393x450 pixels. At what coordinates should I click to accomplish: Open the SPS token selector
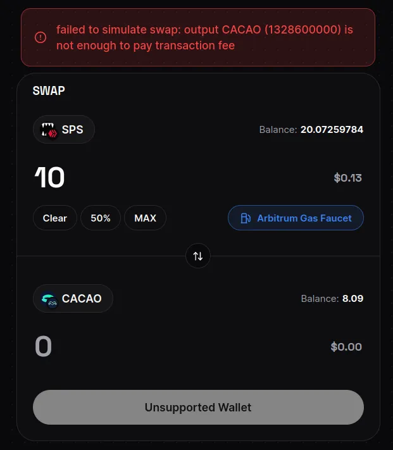tap(64, 130)
